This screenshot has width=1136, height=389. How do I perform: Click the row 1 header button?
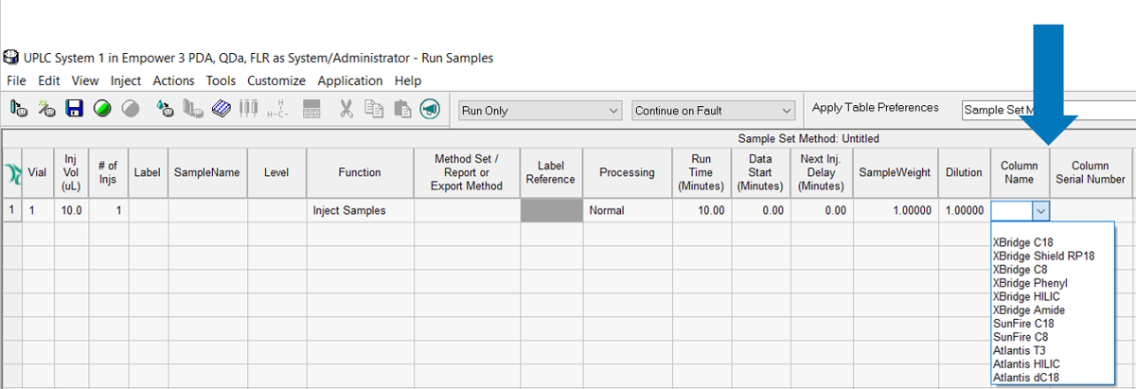tap(11, 211)
